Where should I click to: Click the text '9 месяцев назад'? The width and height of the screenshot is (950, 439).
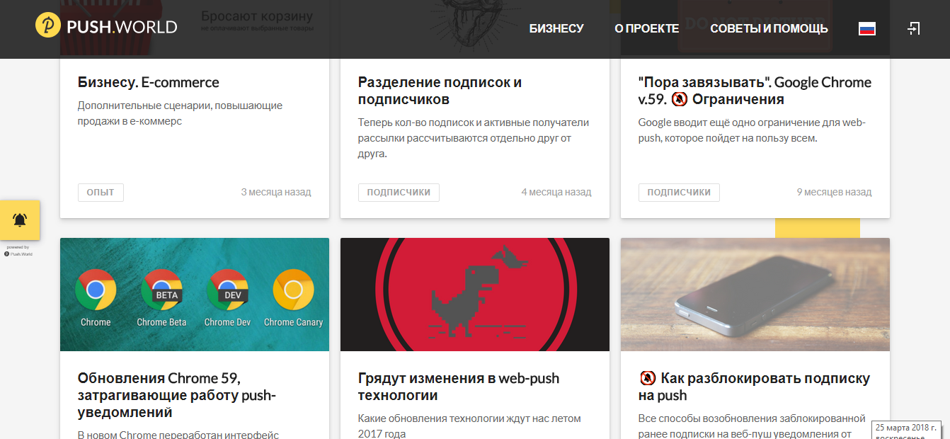pos(835,192)
